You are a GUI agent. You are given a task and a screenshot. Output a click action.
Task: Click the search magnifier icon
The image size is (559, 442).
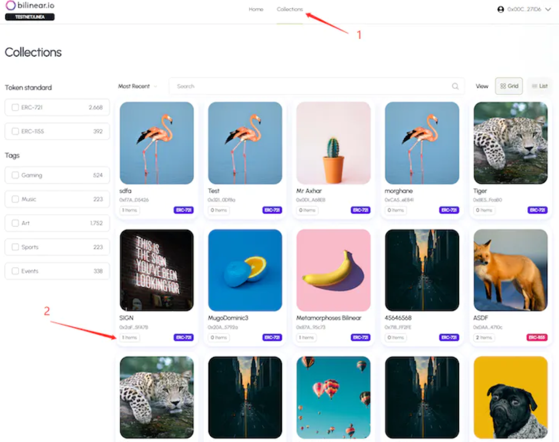pos(455,86)
